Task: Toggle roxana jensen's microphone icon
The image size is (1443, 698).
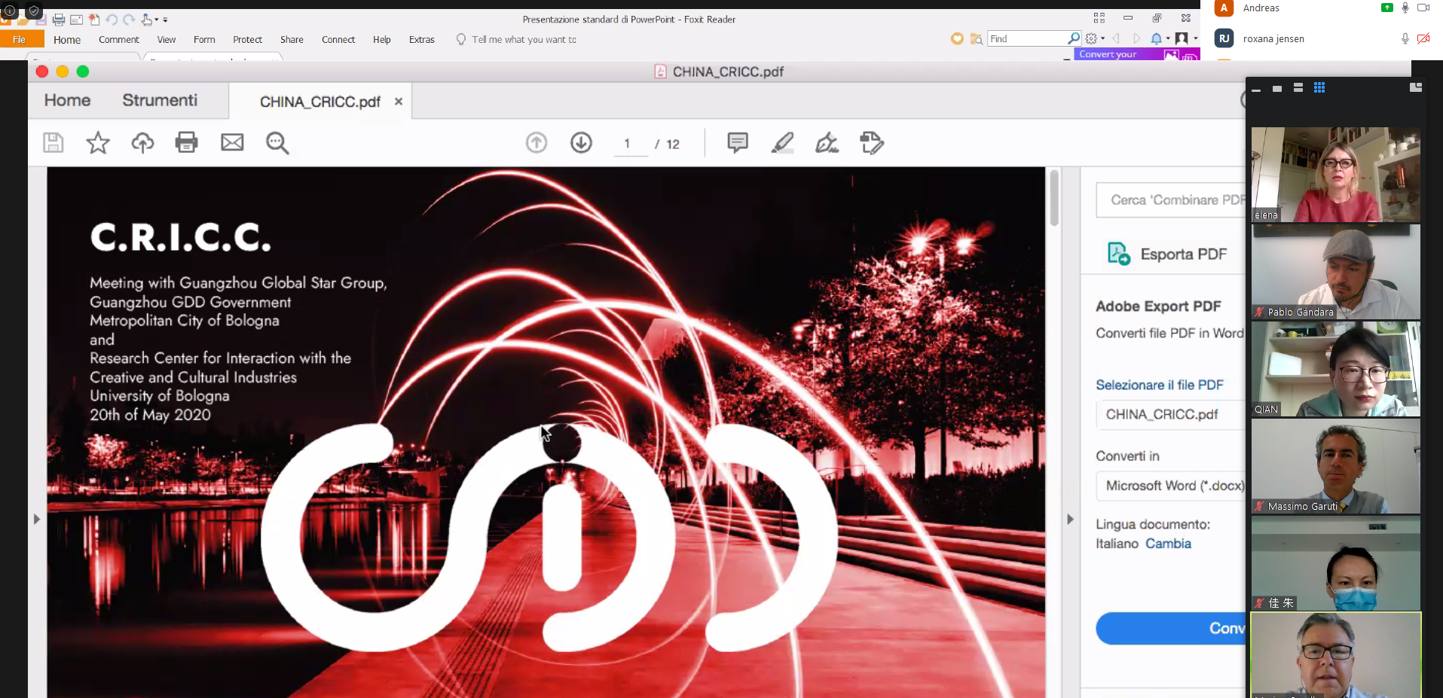Action: pyautogui.click(x=1405, y=39)
